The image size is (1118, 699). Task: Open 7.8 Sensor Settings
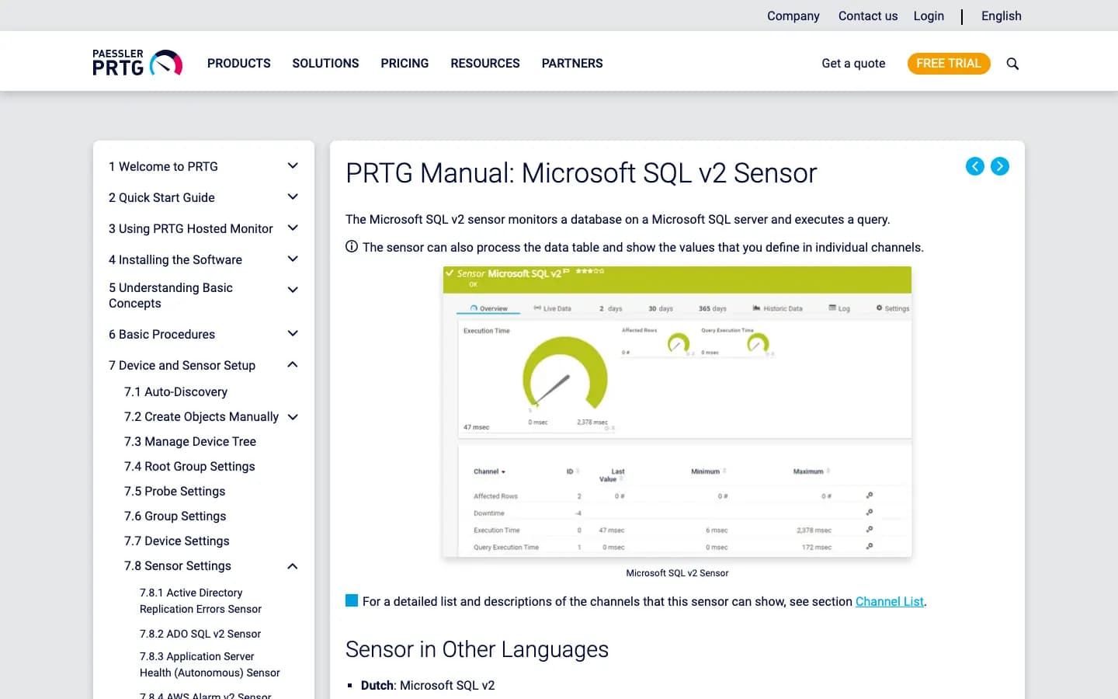[178, 566]
